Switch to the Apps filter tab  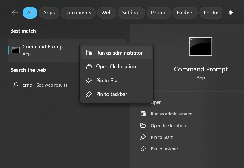pyautogui.click(x=49, y=13)
